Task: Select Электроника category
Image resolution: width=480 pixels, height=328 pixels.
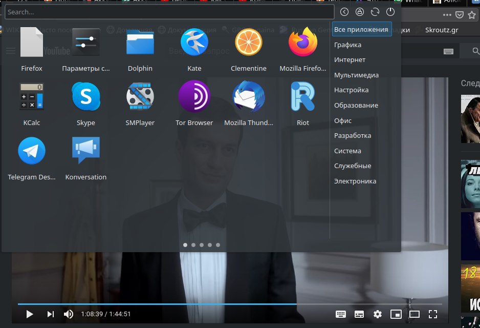Action: tap(355, 181)
